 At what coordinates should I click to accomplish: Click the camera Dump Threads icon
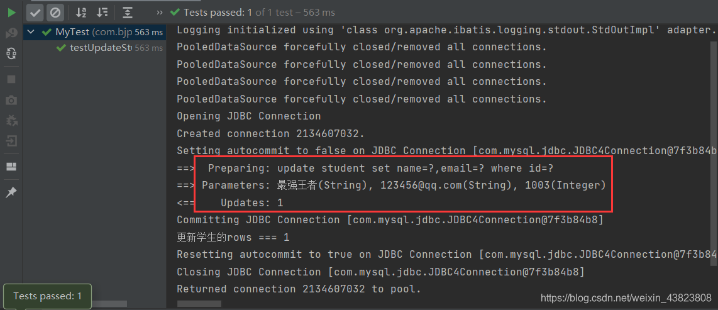coord(11,100)
